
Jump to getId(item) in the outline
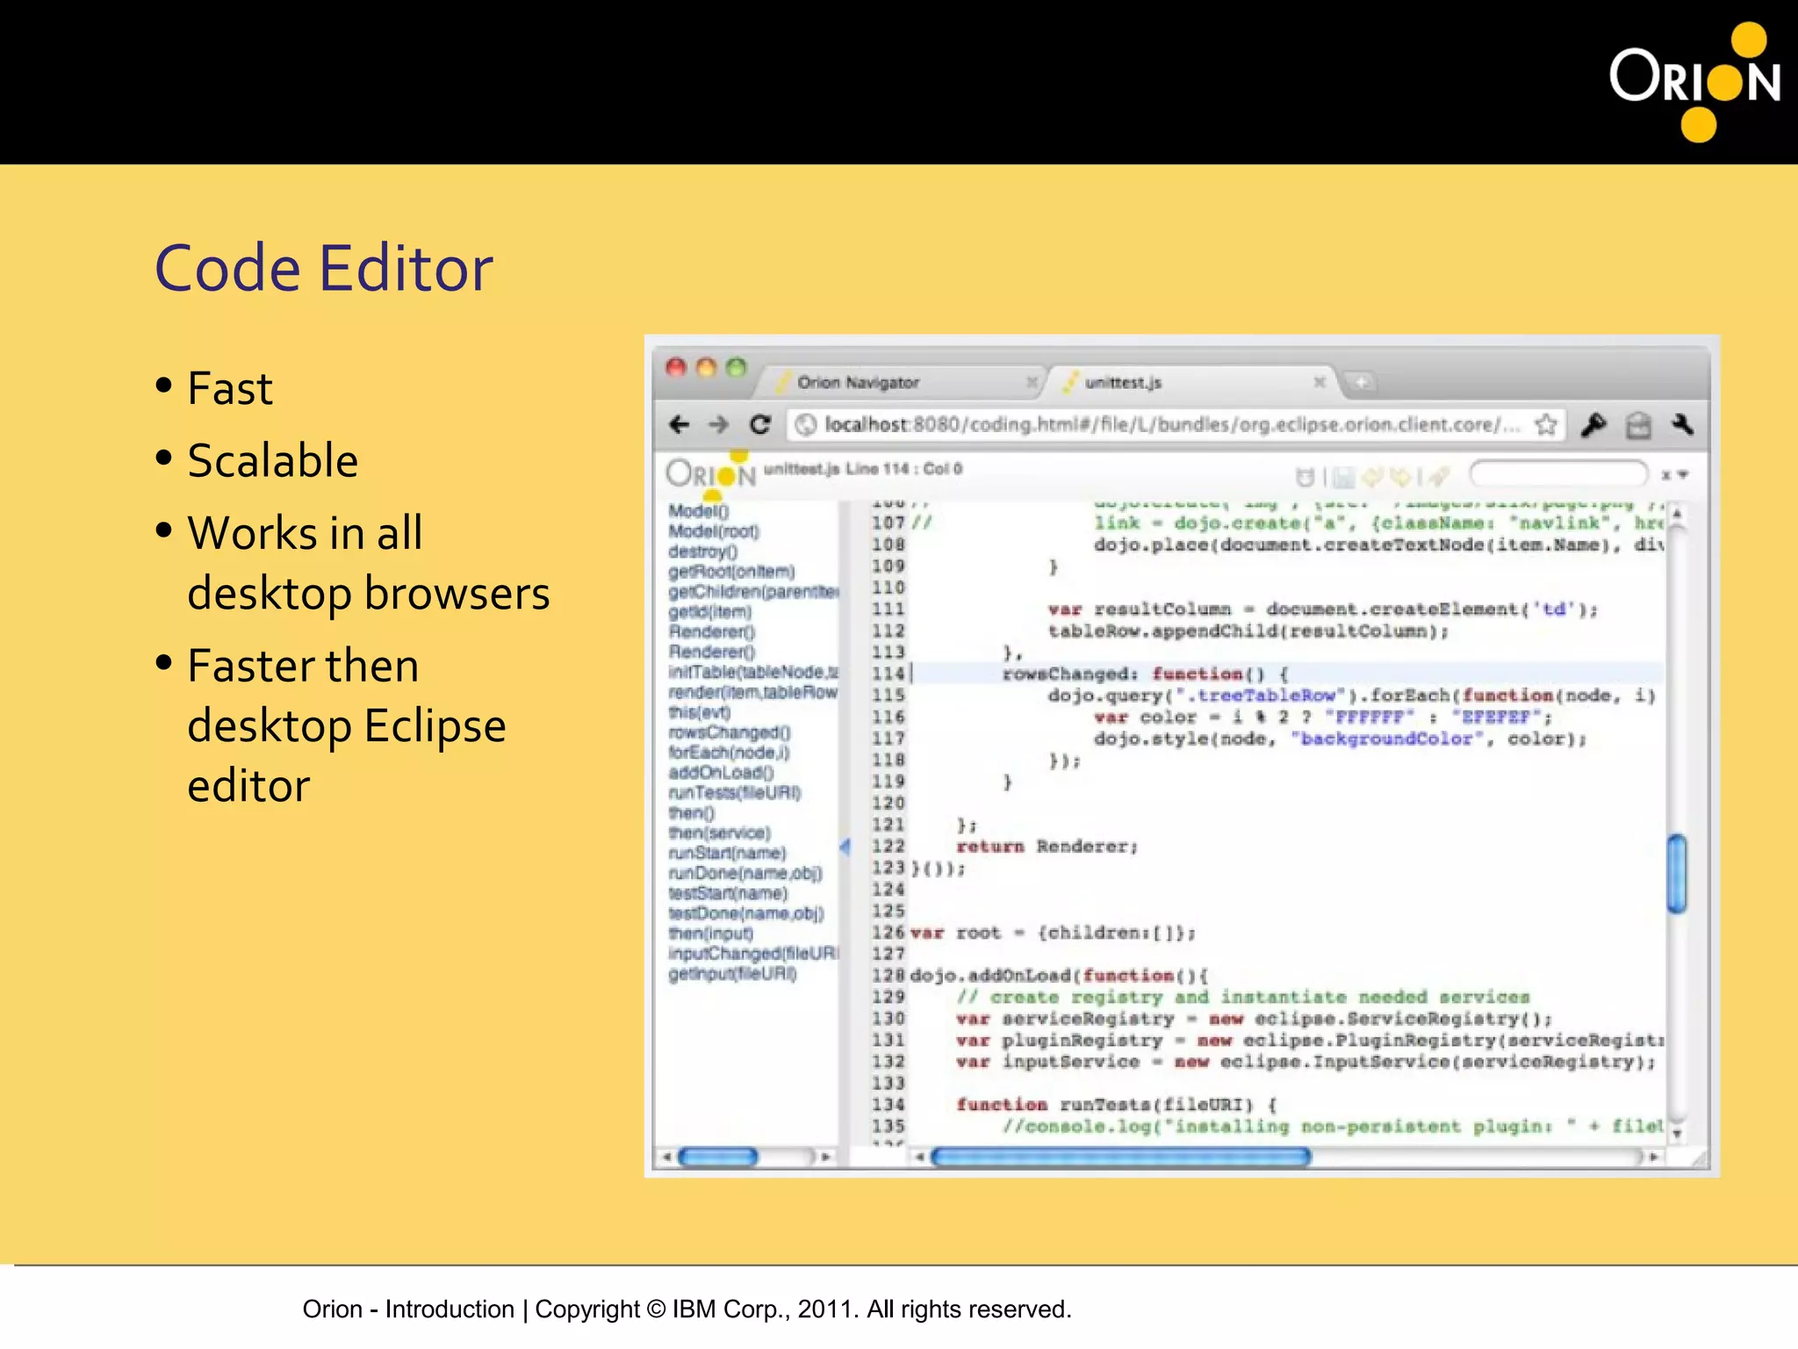[709, 612]
